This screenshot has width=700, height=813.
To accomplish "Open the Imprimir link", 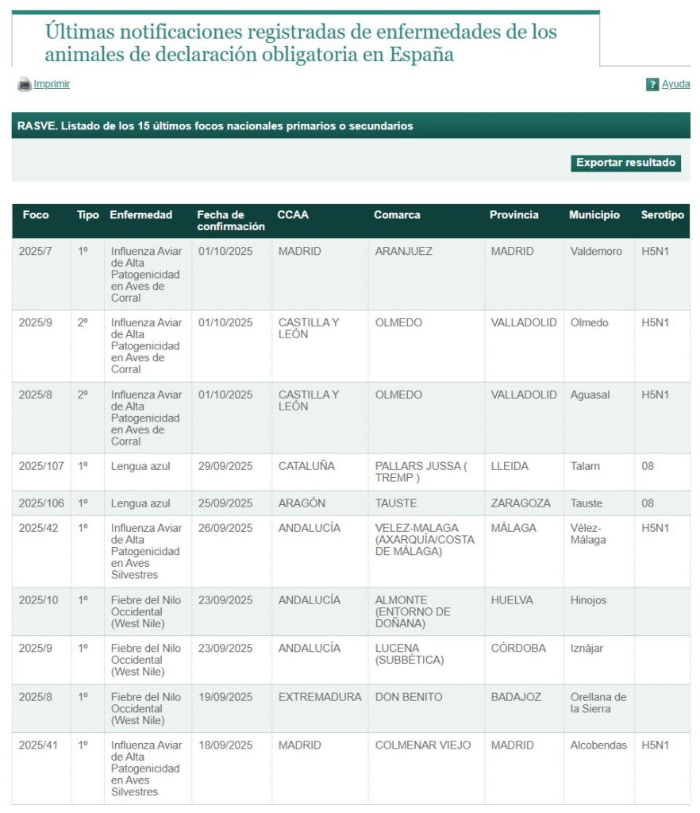I will pyautogui.click(x=52, y=84).
